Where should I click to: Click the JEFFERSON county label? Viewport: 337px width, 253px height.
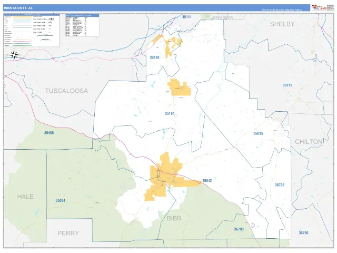(223, 17)
